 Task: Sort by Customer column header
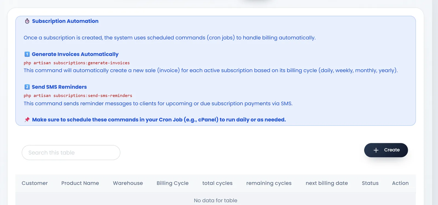[35, 183]
